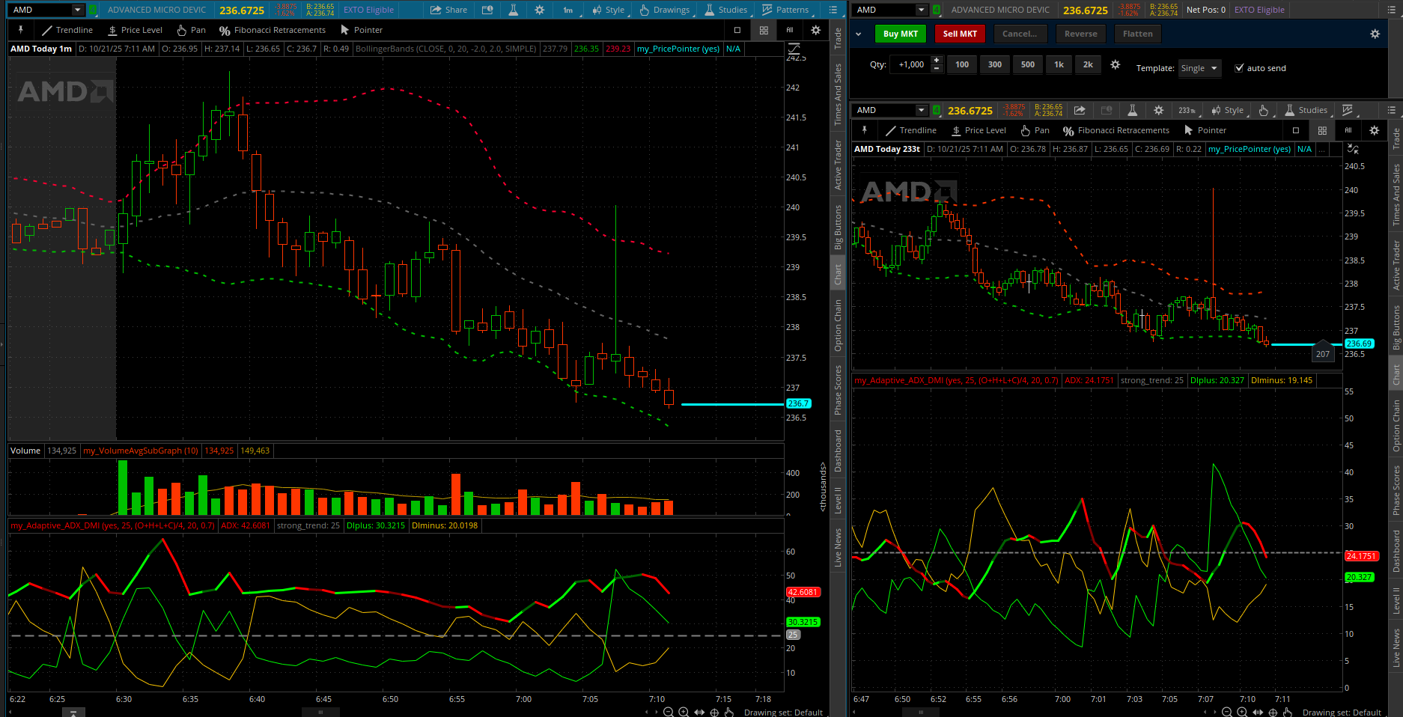Open the Live News tab in far-right sidebar
The image size is (1403, 717).
pyautogui.click(x=1396, y=648)
